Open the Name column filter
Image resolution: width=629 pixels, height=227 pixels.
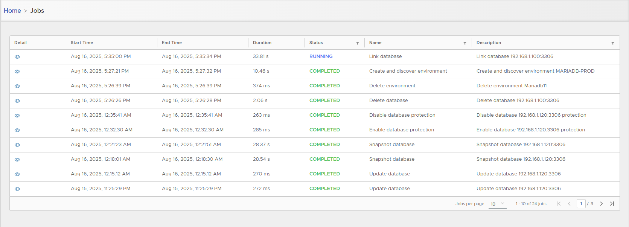pos(465,43)
